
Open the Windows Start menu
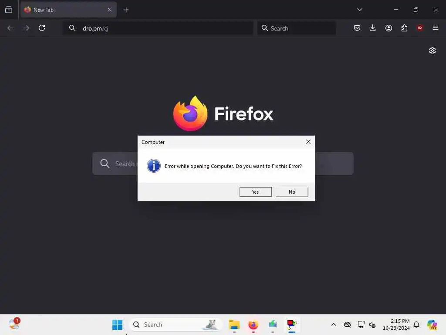coord(117,325)
